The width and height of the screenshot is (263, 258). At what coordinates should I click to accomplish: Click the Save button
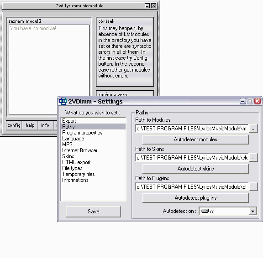[93, 212]
